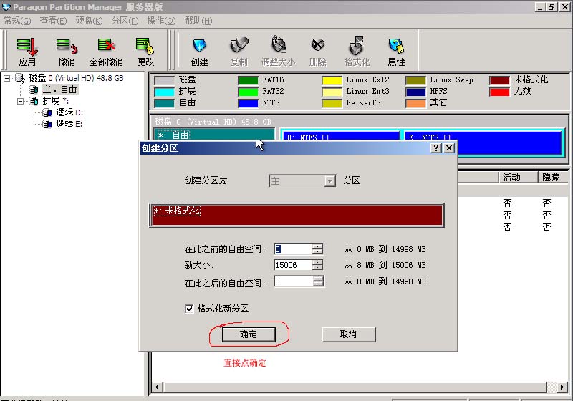This screenshot has height=401, width=573.
Task: Adjust the 在此之前的自由空间 spinner arrows
Action: click(317, 249)
